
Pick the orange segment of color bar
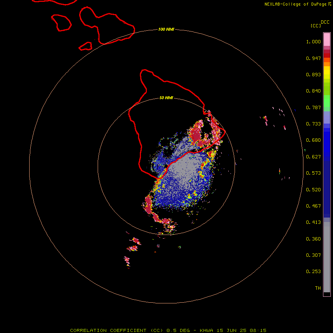pos(327,64)
